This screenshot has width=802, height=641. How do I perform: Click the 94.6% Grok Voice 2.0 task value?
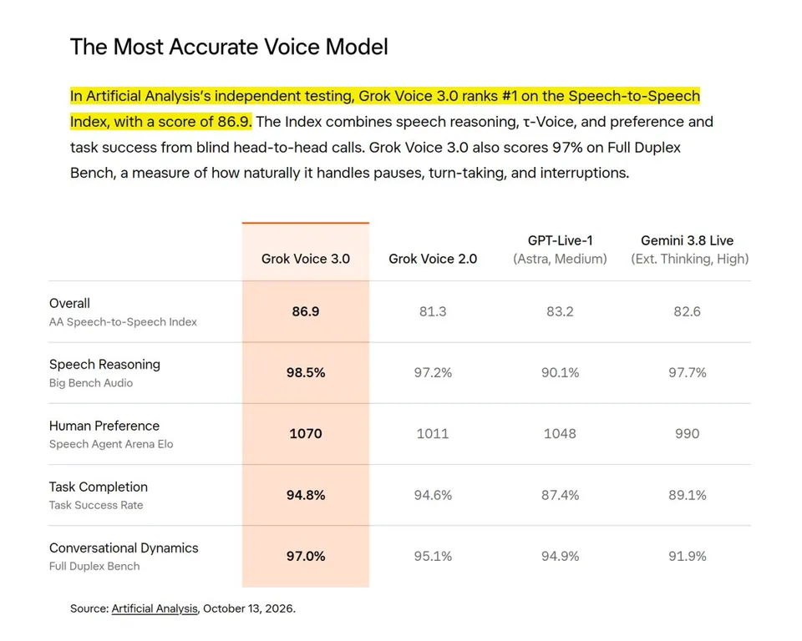(433, 495)
